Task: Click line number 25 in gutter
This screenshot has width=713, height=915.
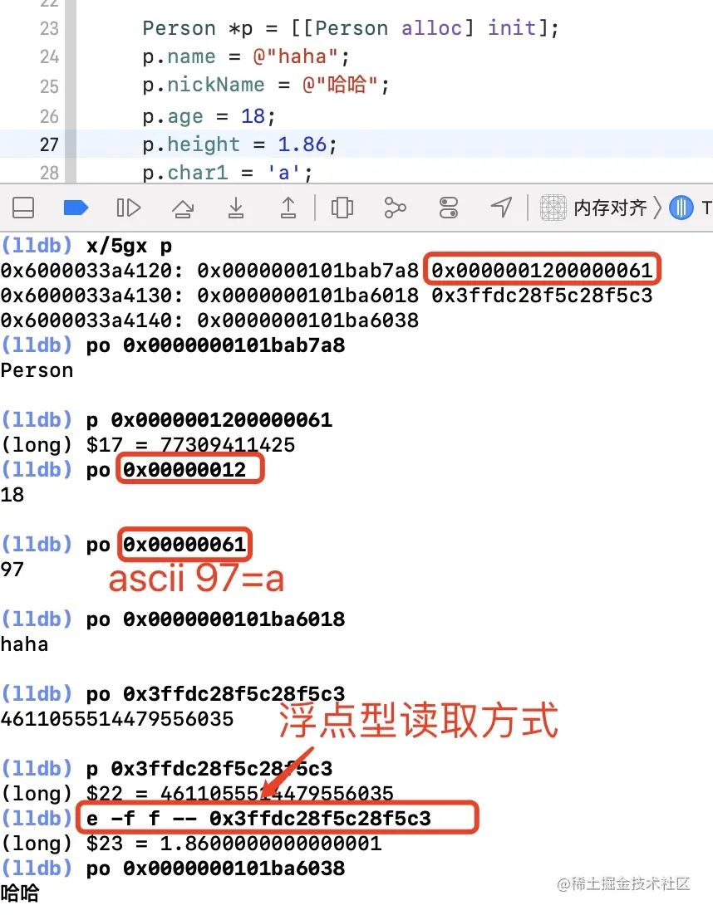Action: point(49,86)
